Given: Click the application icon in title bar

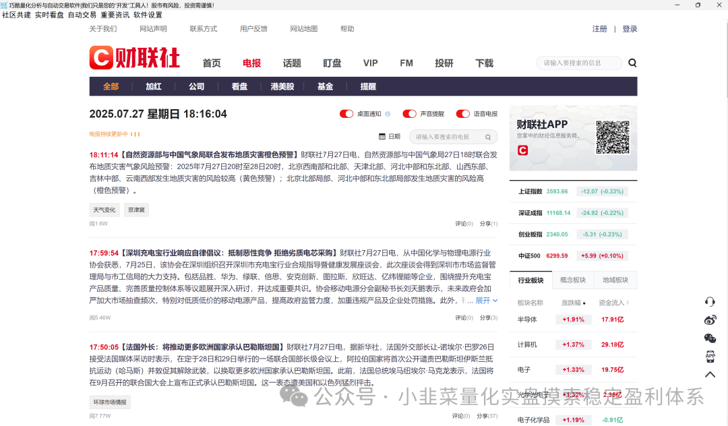Looking at the screenshot, I should point(4,5).
